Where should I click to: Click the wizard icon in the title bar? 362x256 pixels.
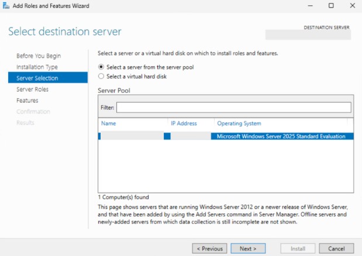pos(6,6)
